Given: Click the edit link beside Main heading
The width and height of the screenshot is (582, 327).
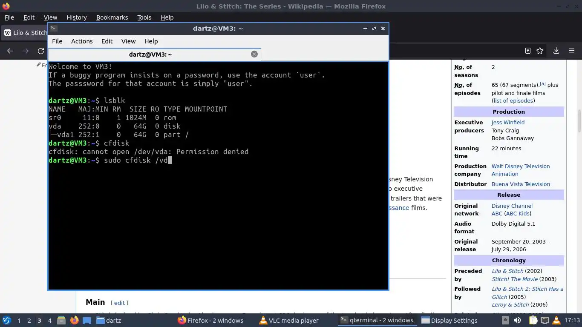Looking at the screenshot, I should [x=119, y=303].
